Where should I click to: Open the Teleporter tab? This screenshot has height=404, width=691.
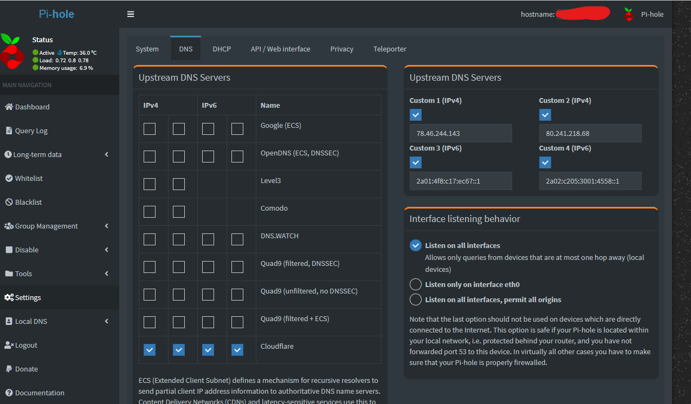[390, 49]
